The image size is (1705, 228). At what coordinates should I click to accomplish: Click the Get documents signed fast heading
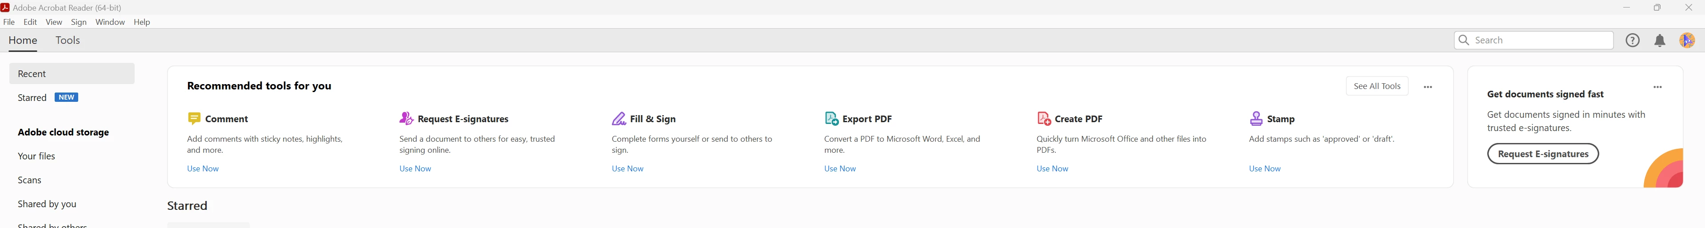click(x=1545, y=94)
